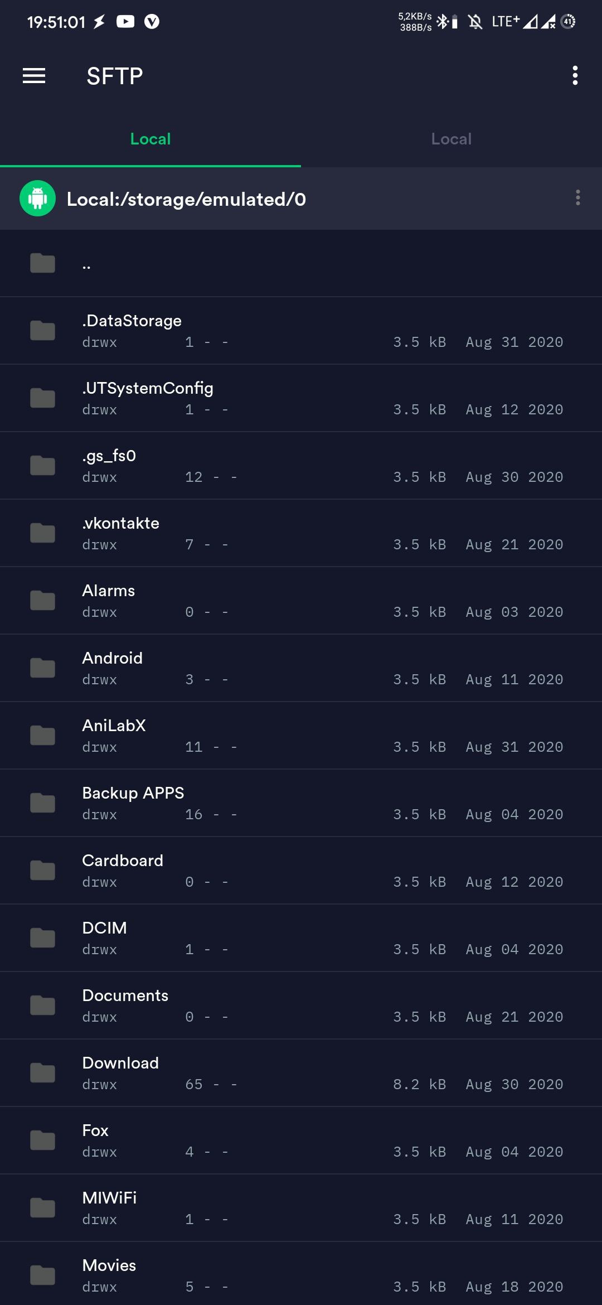This screenshot has height=1305, width=602.
Task: Tap the YouTube notification icon in status bar
Action: 125,21
